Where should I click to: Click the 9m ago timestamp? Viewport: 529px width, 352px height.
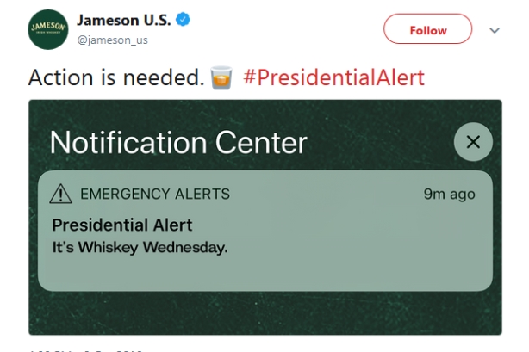[x=450, y=195]
